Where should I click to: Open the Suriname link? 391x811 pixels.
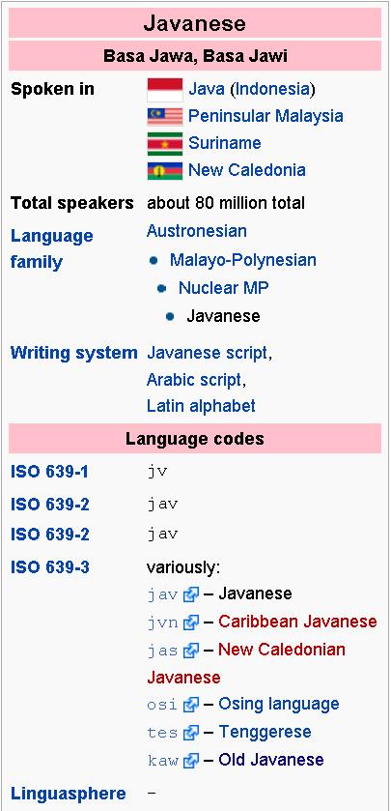(225, 143)
